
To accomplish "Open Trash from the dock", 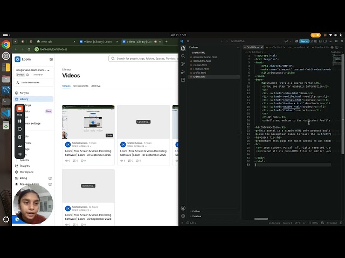I will [x=6, y=125].
